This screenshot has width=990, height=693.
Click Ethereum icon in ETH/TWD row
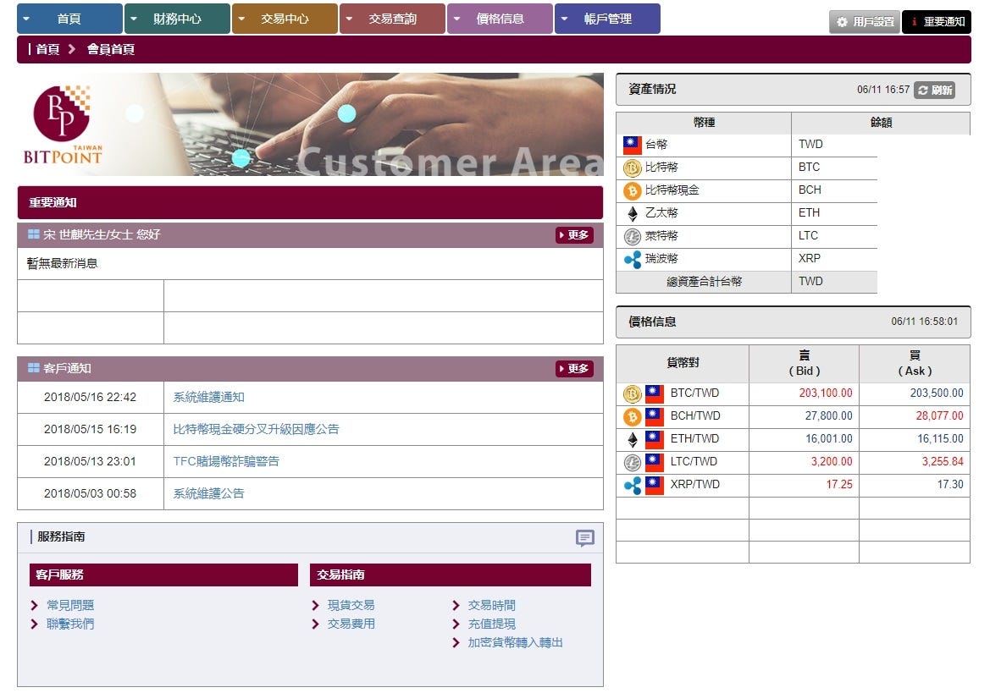tap(633, 439)
